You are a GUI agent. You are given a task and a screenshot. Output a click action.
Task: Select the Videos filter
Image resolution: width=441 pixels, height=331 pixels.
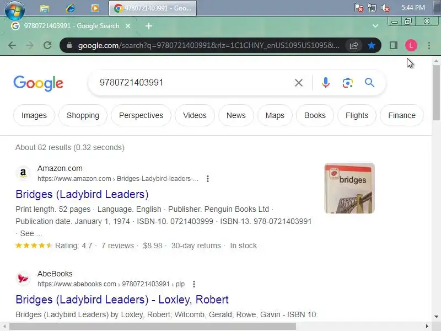[195, 115]
